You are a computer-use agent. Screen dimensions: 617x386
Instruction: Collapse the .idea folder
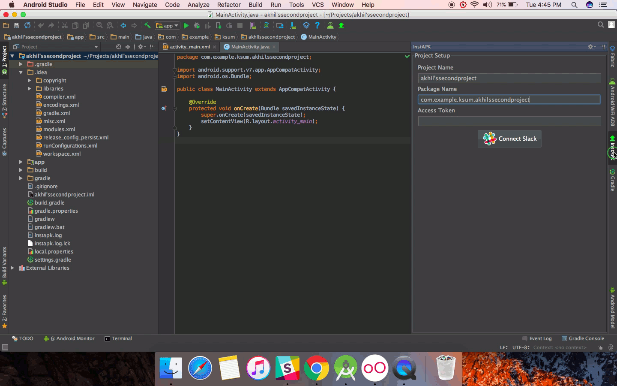point(21,72)
